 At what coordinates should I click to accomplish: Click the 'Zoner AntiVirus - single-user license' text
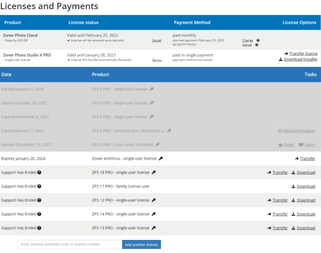[124, 159]
